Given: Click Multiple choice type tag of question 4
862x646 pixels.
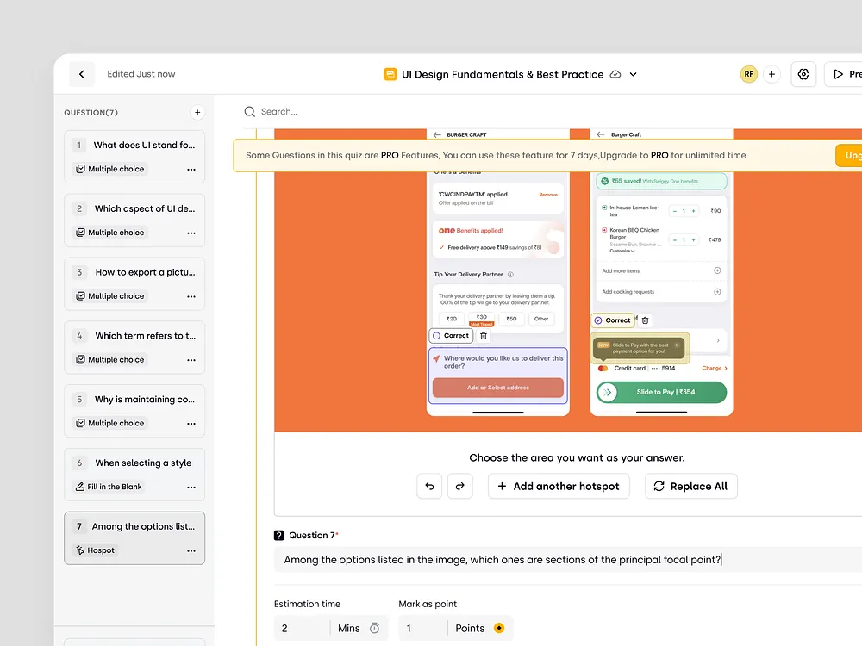Looking at the screenshot, I should pyautogui.click(x=110, y=360).
